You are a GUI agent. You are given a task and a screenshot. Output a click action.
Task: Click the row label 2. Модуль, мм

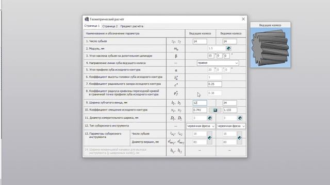pyautogui.click(x=95, y=49)
